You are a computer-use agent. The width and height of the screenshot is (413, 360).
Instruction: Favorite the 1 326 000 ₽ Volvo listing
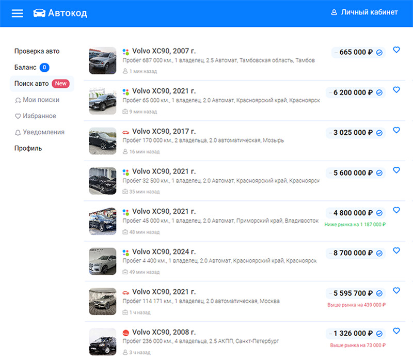click(x=396, y=331)
